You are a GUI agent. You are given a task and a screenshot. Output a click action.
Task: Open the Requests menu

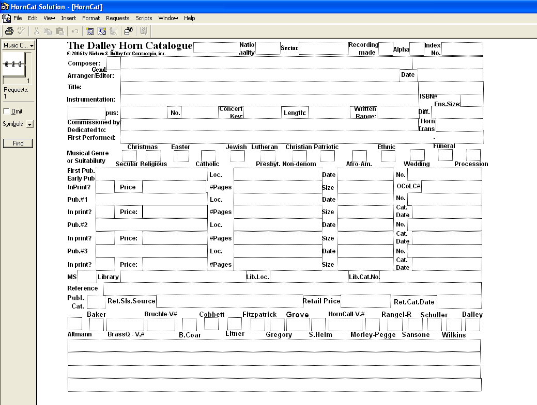[x=117, y=18]
